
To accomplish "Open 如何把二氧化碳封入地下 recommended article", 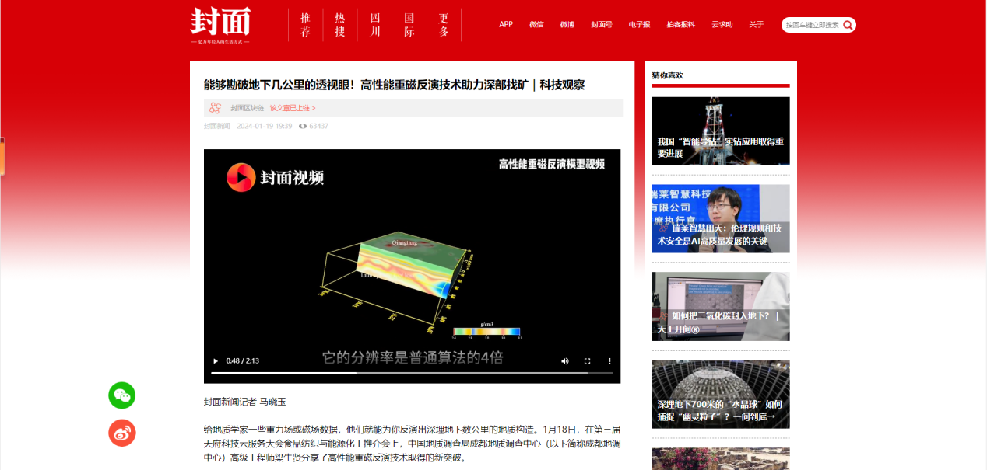I will pos(720,306).
